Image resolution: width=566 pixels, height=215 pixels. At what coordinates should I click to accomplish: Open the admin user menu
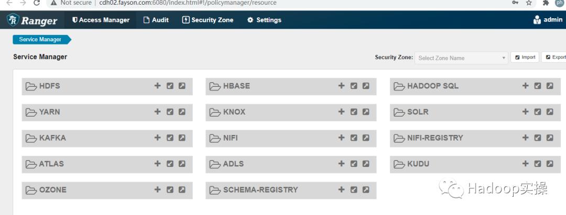[548, 20]
